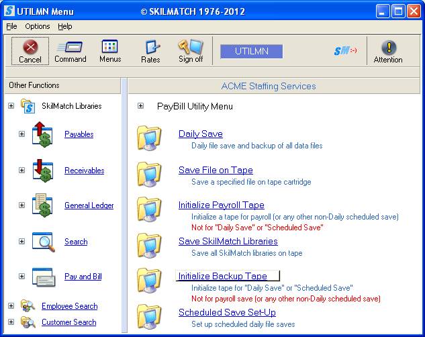Open the Employee Search link

pyautogui.click(x=69, y=306)
